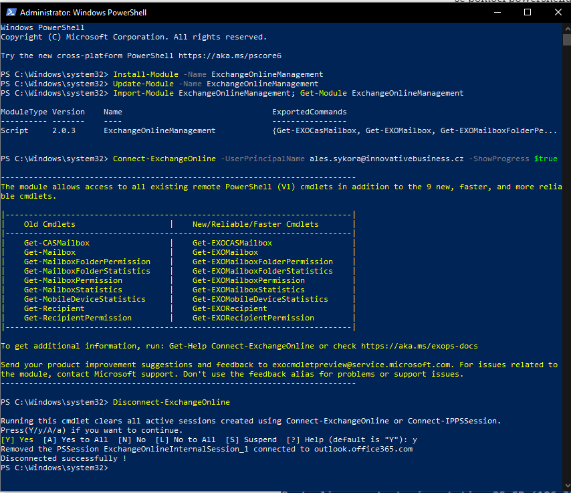Click ExchangeOnlineManagement in the module table row

[160, 131]
